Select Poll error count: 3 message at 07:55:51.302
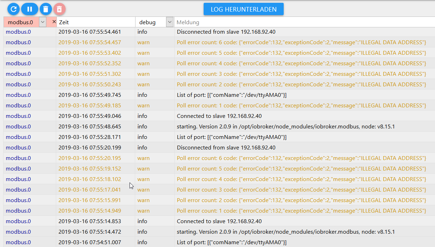 coord(301,74)
